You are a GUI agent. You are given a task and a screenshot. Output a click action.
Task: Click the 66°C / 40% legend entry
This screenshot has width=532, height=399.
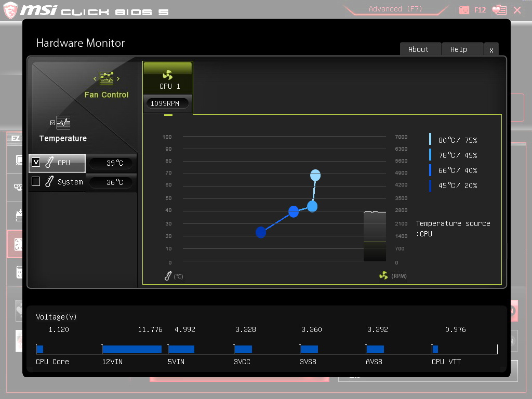453,170
